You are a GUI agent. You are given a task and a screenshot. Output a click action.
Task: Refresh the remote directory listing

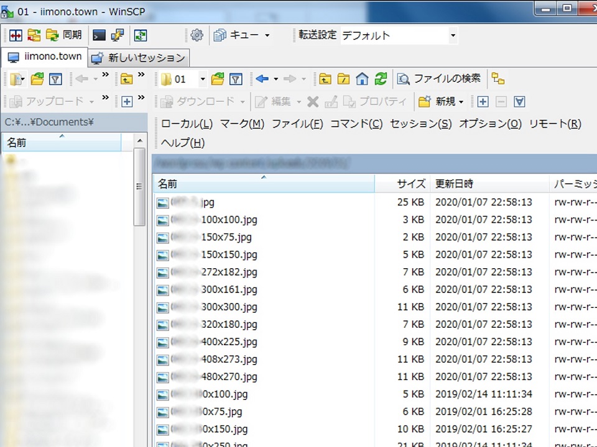pos(381,79)
